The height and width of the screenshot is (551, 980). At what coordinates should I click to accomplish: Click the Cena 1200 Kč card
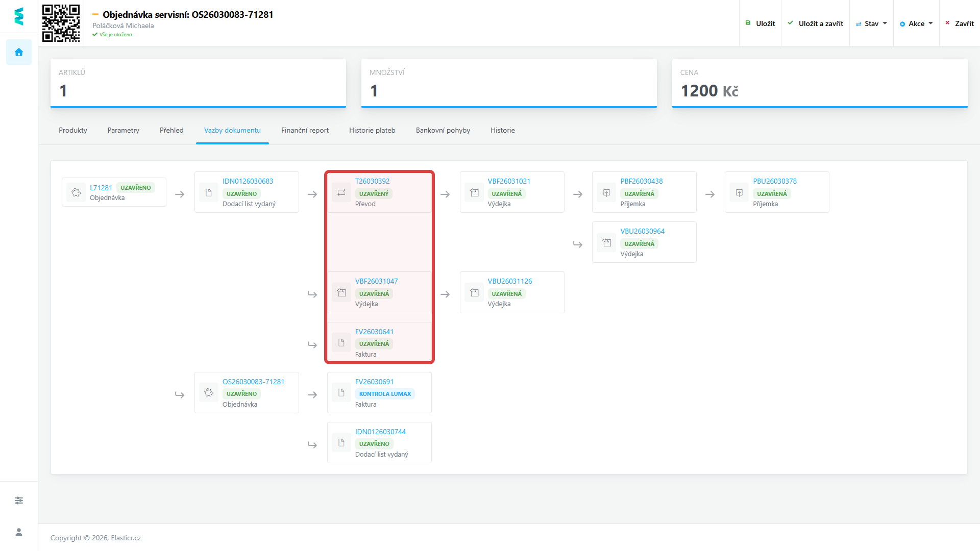820,83
